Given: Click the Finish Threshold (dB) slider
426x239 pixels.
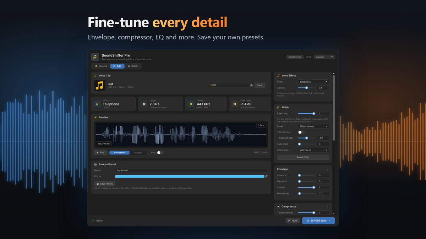Looking at the screenshot, I should pyautogui.click(x=306, y=138).
